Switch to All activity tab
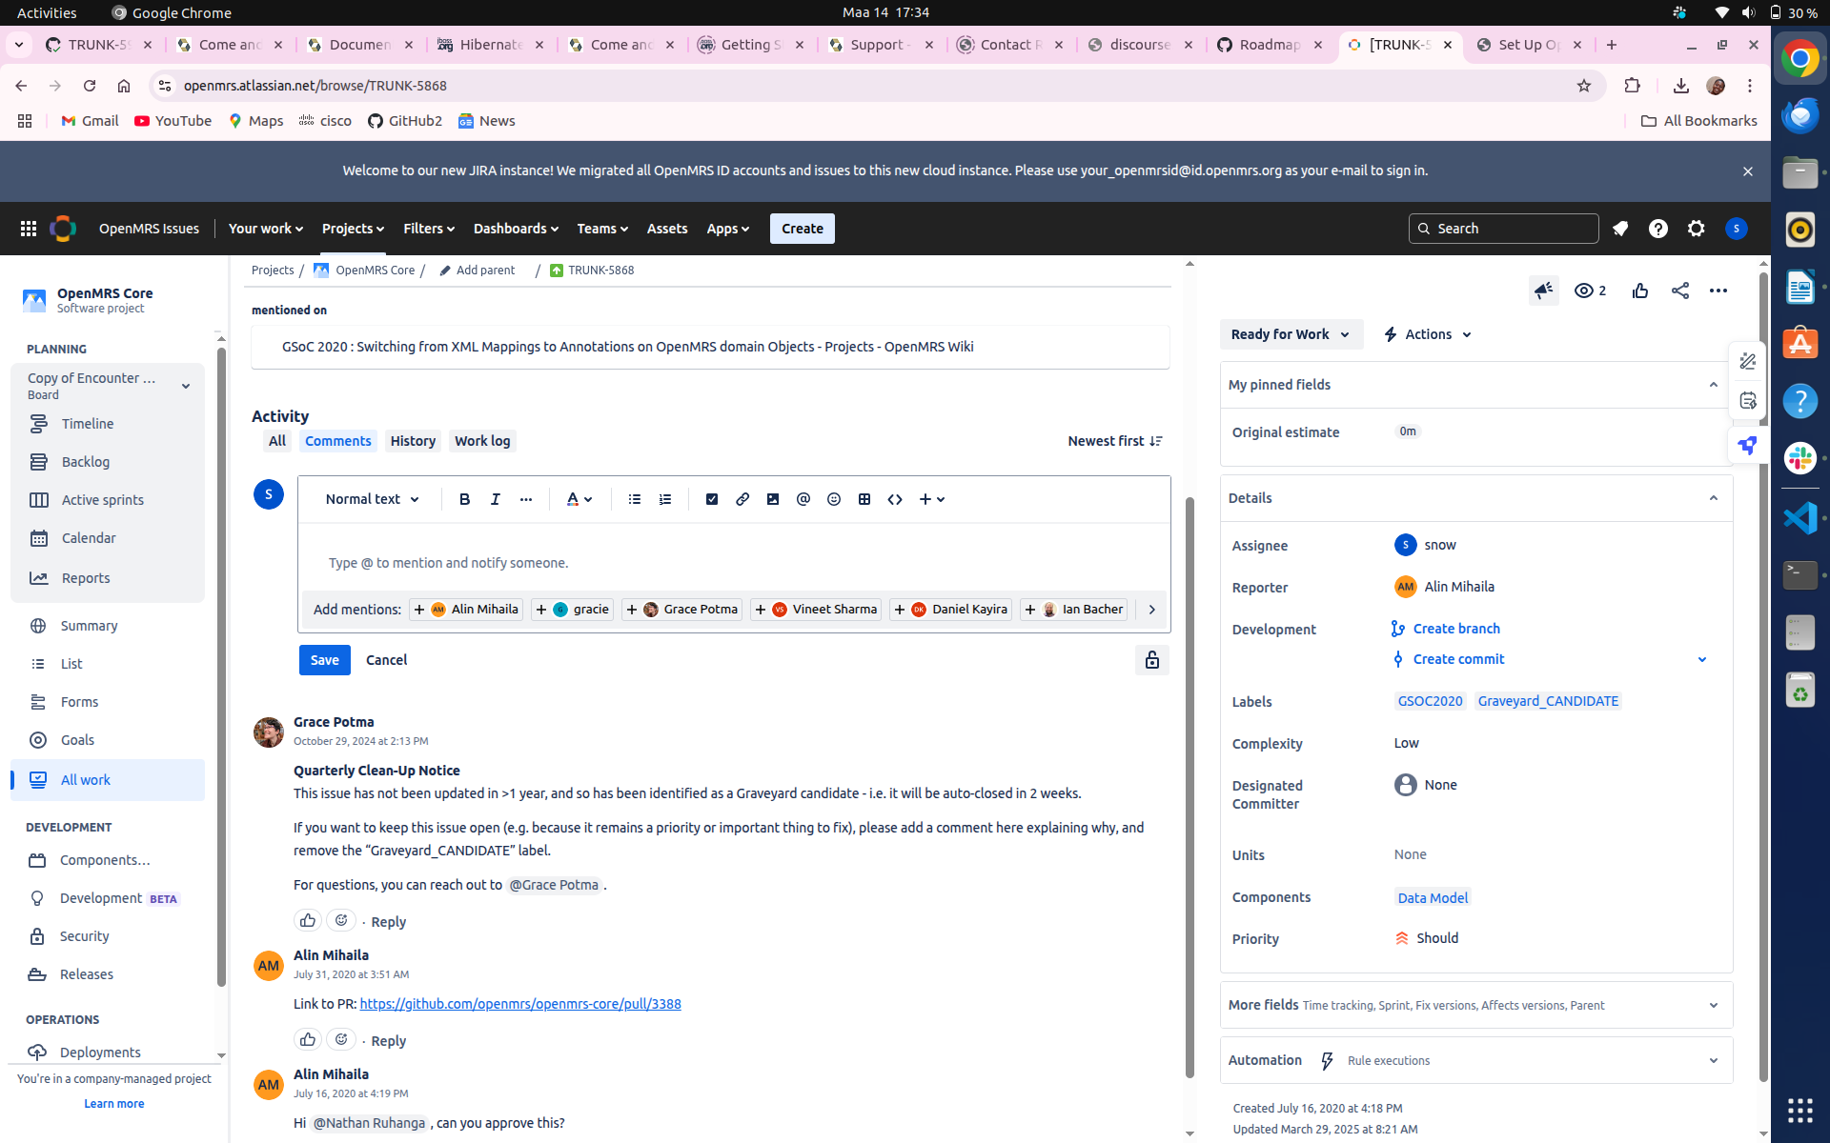This screenshot has width=1830, height=1143. pyautogui.click(x=276, y=441)
